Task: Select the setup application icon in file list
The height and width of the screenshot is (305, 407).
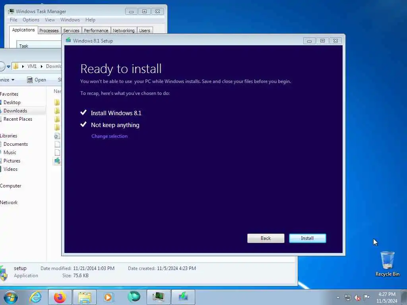Action: tap(57, 161)
